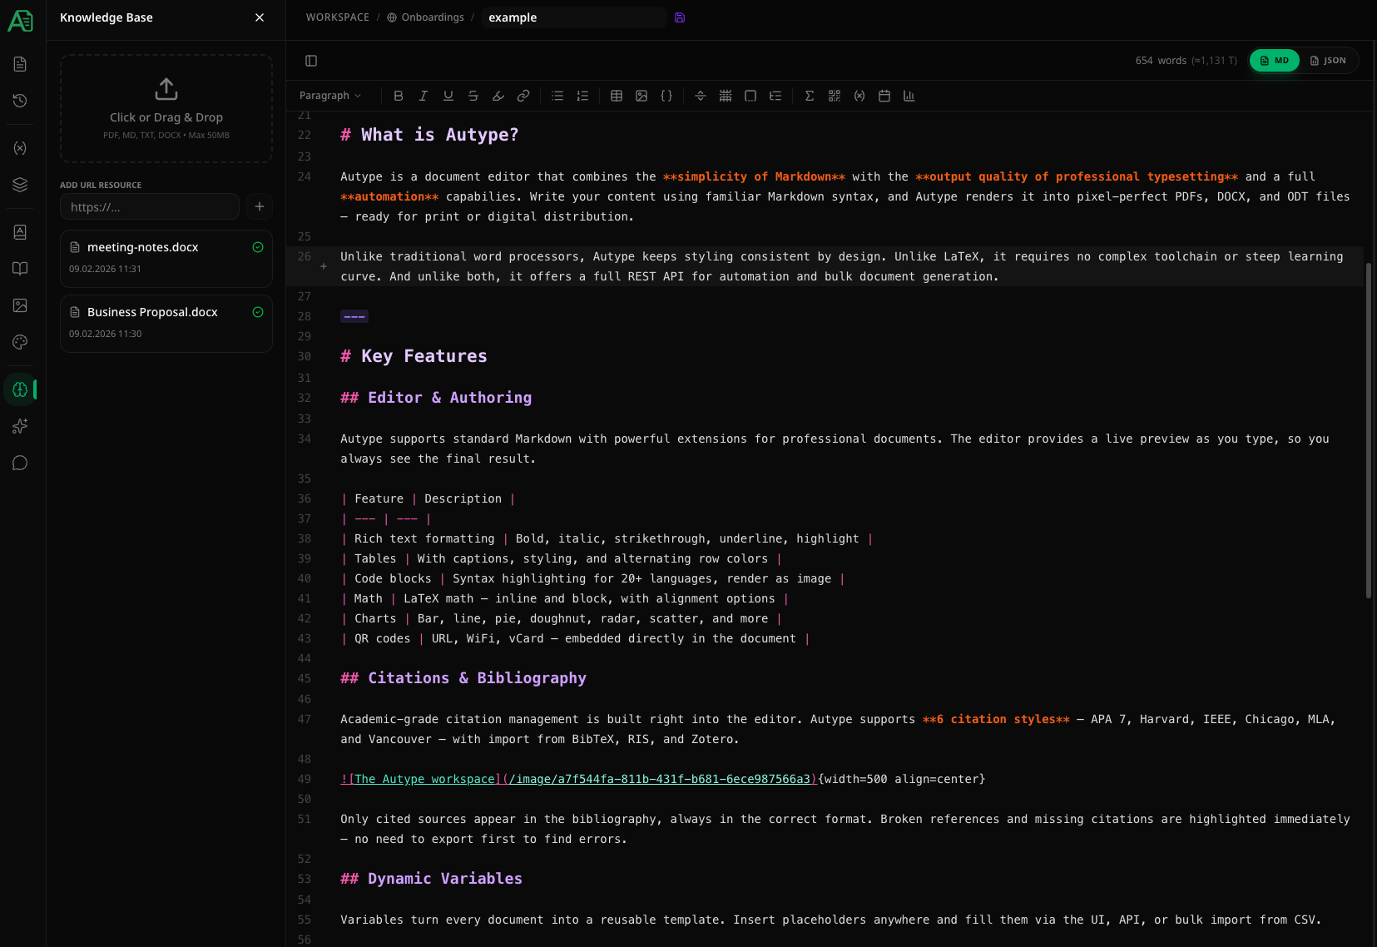Insert a table from the toolbar
Viewport: 1377px width, 947px height.
click(x=617, y=96)
